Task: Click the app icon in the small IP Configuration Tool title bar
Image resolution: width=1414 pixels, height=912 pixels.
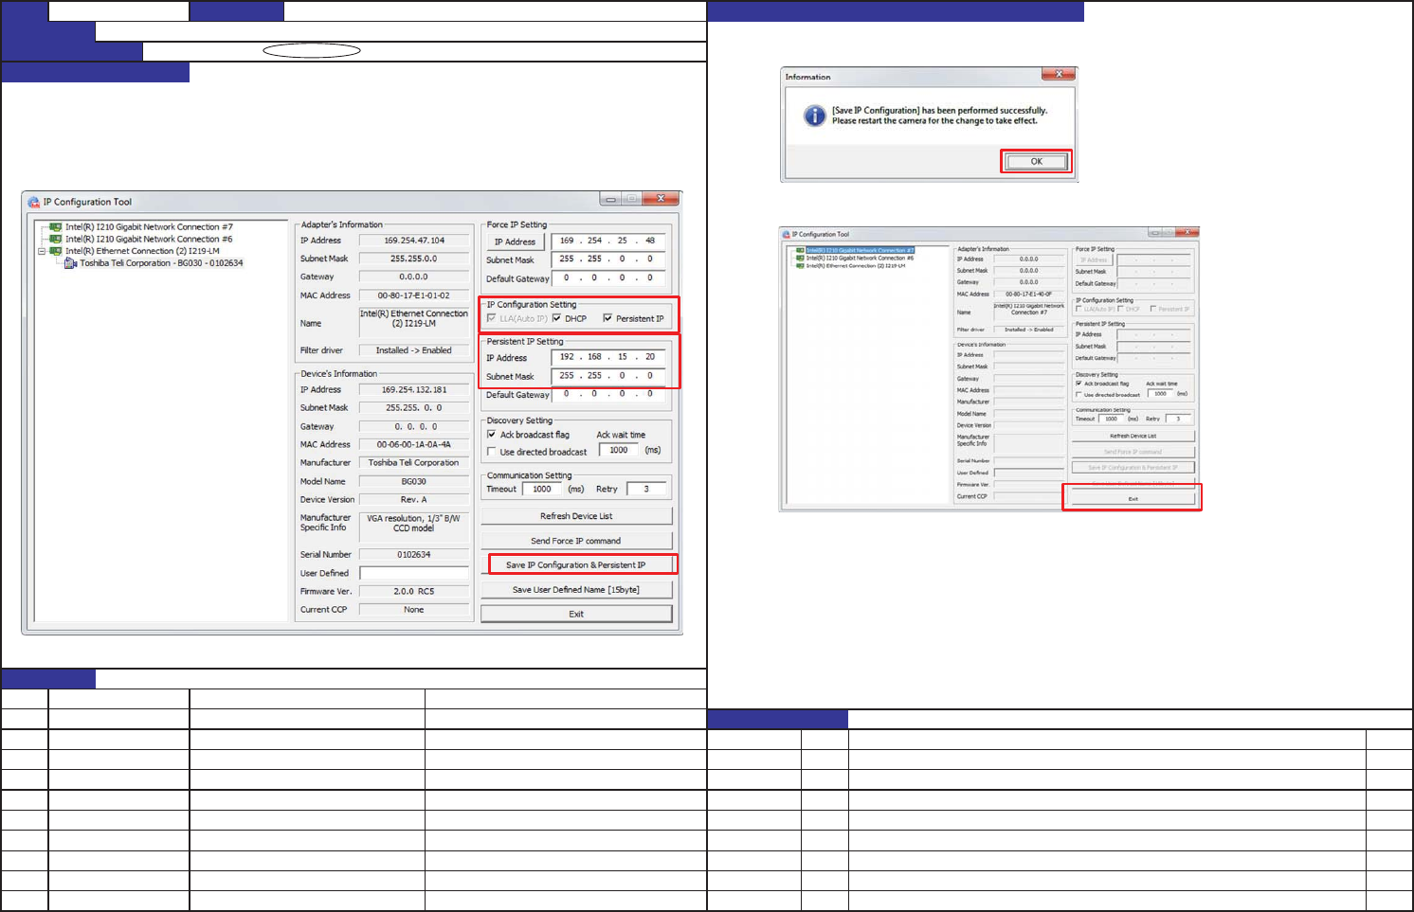Action: 786,234
